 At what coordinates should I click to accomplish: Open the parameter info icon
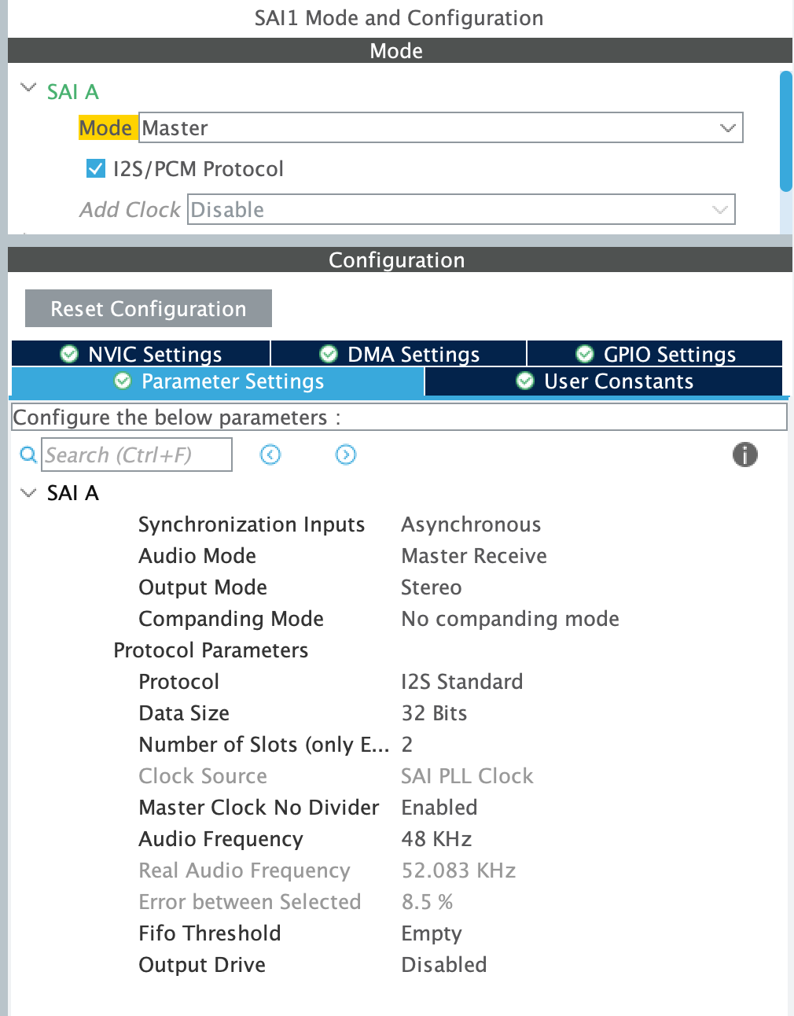[x=744, y=455]
